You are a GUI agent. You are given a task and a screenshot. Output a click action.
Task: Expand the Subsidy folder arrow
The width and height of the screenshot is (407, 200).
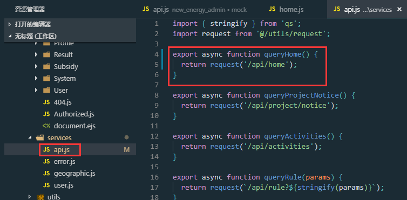coord(36,67)
